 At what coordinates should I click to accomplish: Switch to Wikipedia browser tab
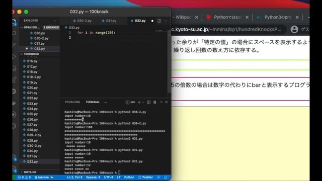coord(182,18)
